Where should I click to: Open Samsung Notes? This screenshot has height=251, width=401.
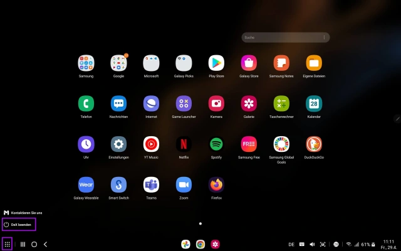(x=281, y=63)
